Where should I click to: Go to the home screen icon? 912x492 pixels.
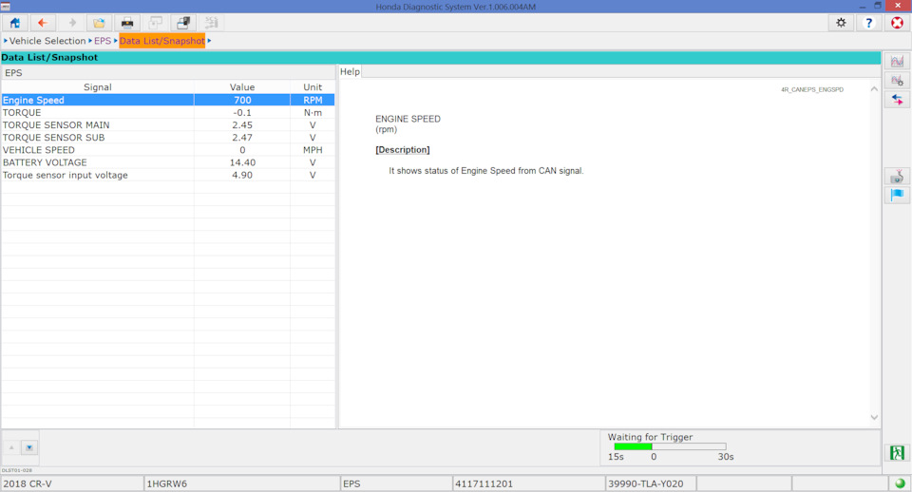coord(14,23)
